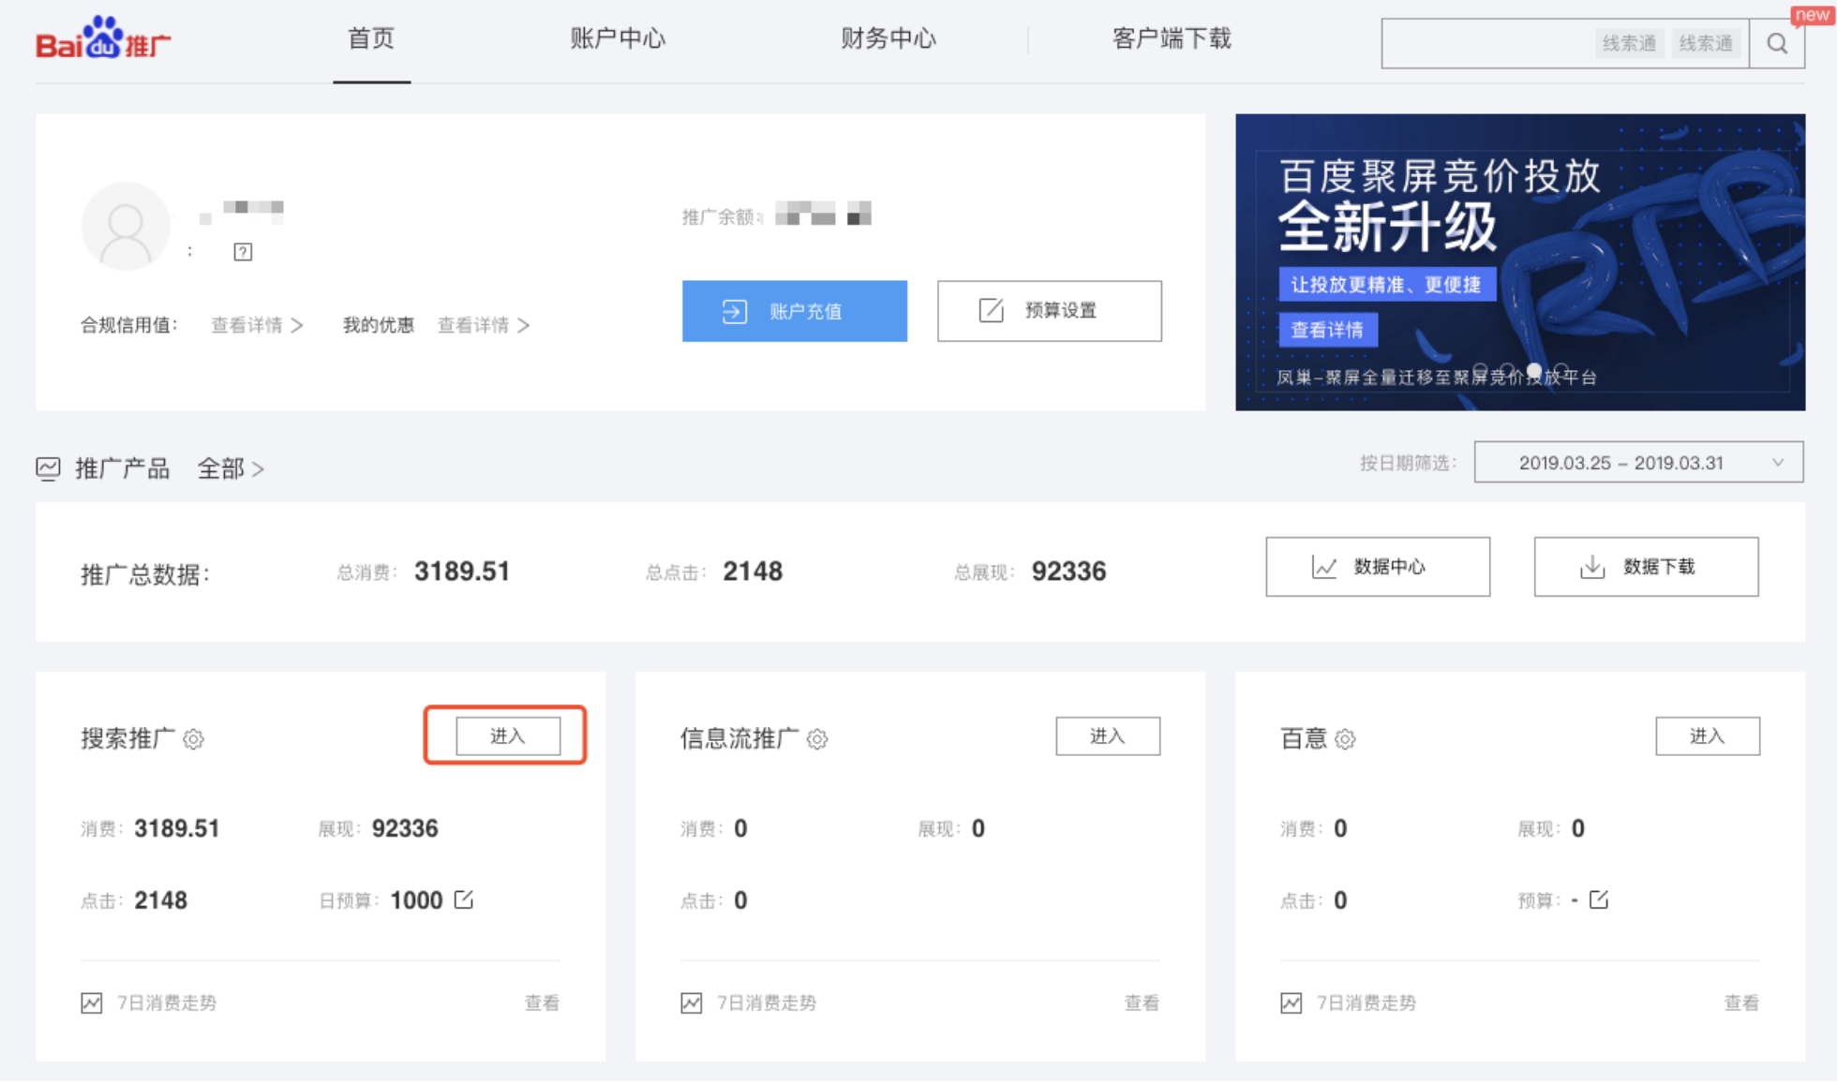This screenshot has height=1083, width=1837.
Task: Open the 财务中心 tab
Action: coord(889,38)
